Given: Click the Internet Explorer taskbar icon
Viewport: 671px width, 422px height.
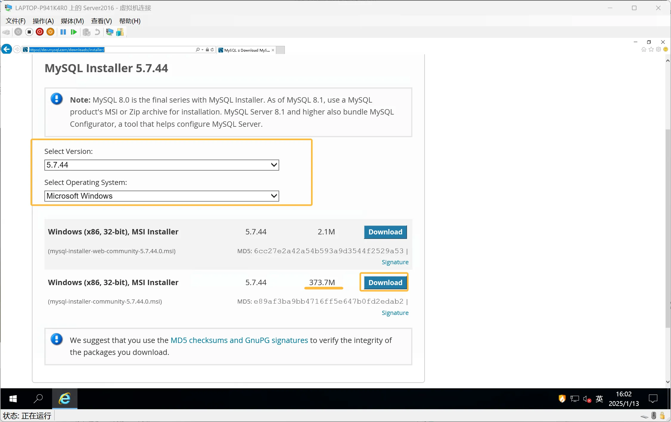Looking at the screenshot, I should pyautogui.click(x=65, y=399).
